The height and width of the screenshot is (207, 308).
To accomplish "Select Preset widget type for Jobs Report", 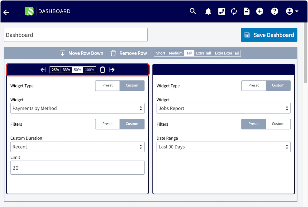I will tap(254, 85).
